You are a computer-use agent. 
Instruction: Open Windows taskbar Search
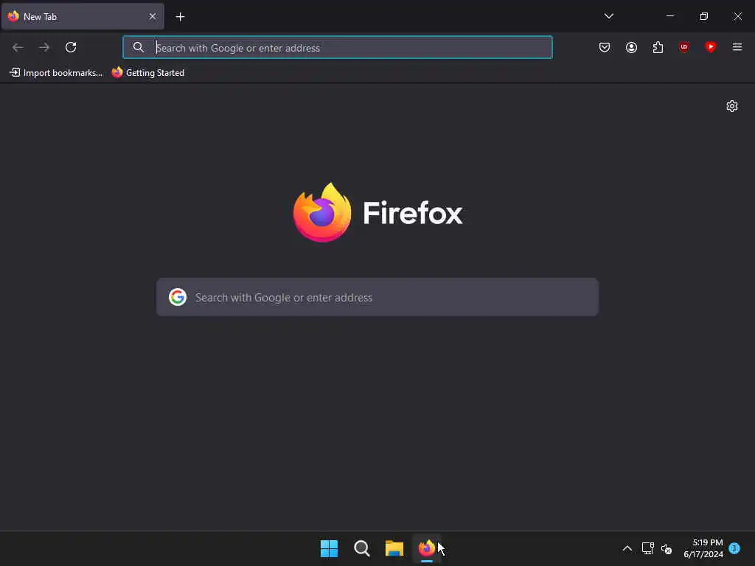coord(361,548)
